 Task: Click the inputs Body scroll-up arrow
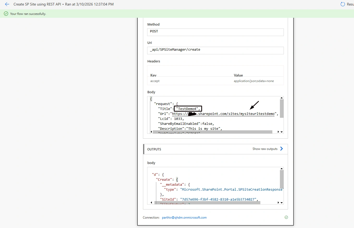click(x=281, y=98)
